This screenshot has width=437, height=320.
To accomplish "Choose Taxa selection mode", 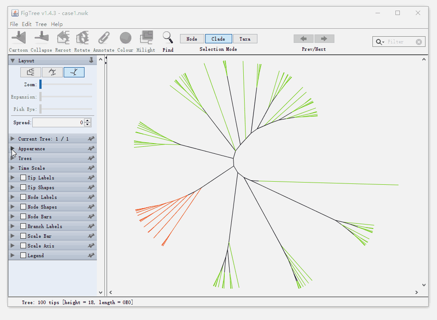I will click(245, 39).
